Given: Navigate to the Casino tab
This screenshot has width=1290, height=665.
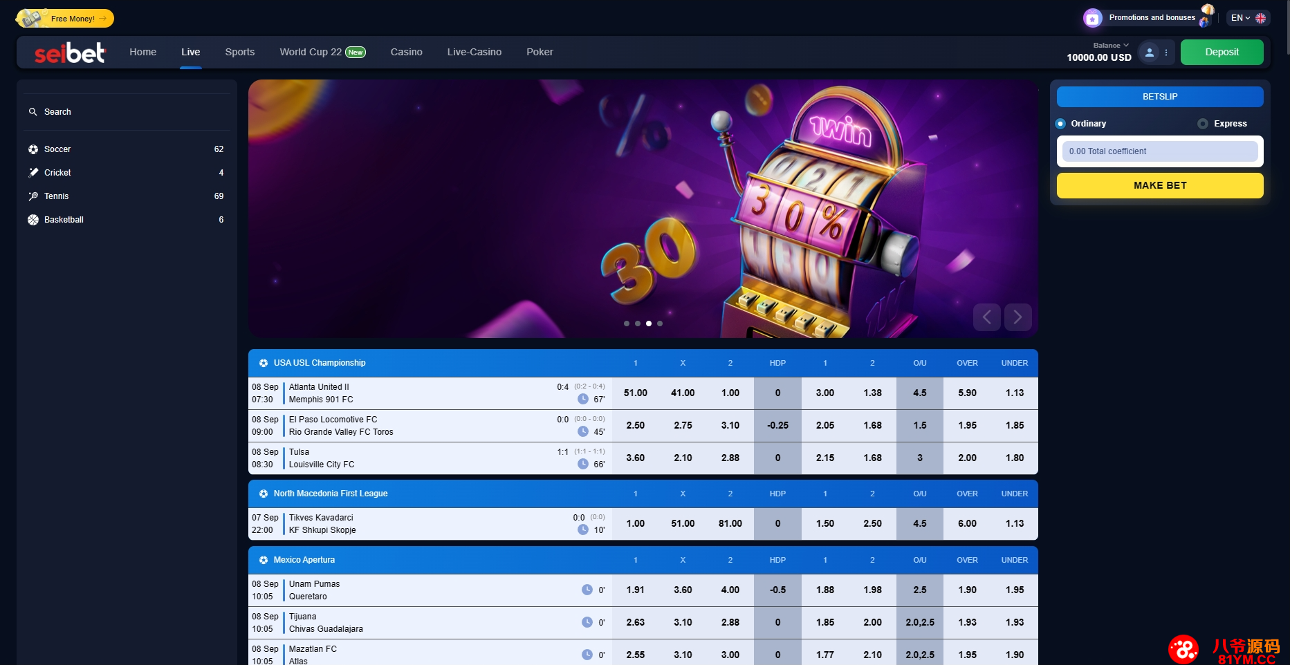Looking at the screenshot, I should point(407,52).
